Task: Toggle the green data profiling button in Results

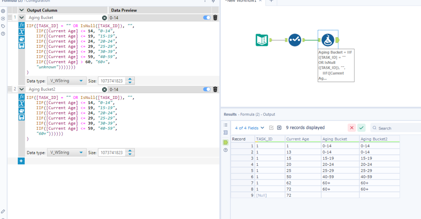Action: point(225,142)
